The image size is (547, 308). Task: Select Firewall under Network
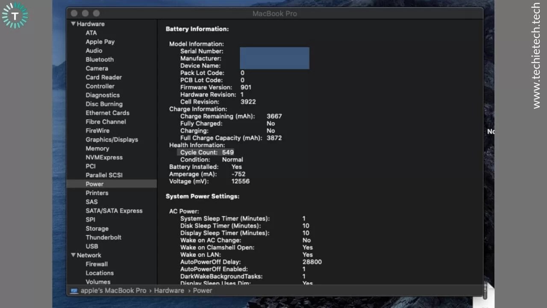(97, 264)
